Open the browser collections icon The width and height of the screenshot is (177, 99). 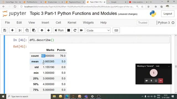(162, 7)
